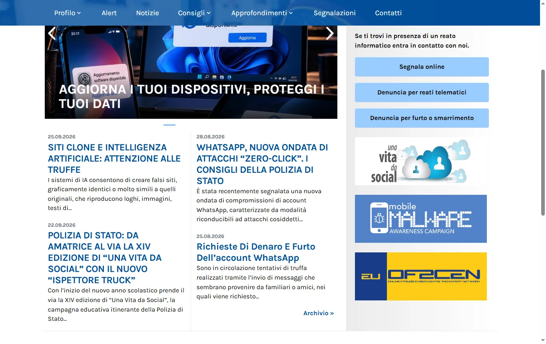The width and height of the screenshot is (546, 344).
Task: Open article WhatsApp nuova ondata di attacchi zero-click
Action: click(262, 164)
